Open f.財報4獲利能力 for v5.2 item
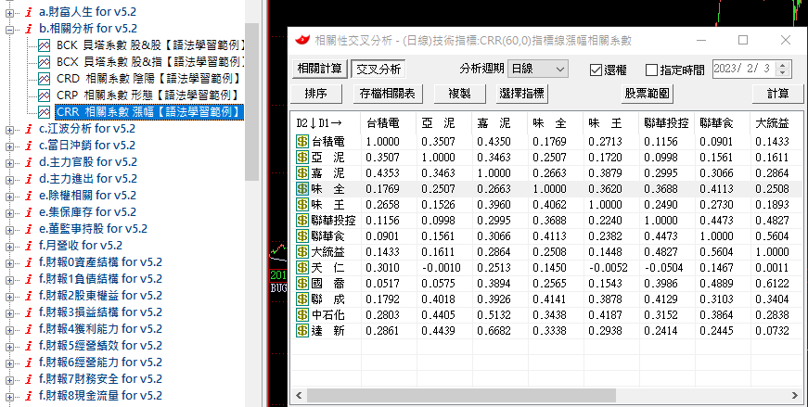The image size is (808, 407). [x=100, y=329]
